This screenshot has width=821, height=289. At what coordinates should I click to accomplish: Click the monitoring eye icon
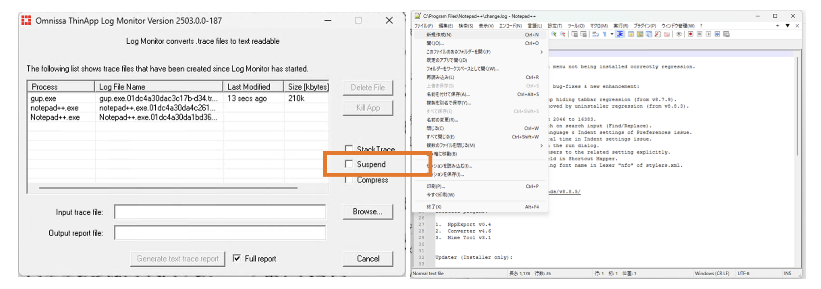[679, 34]
